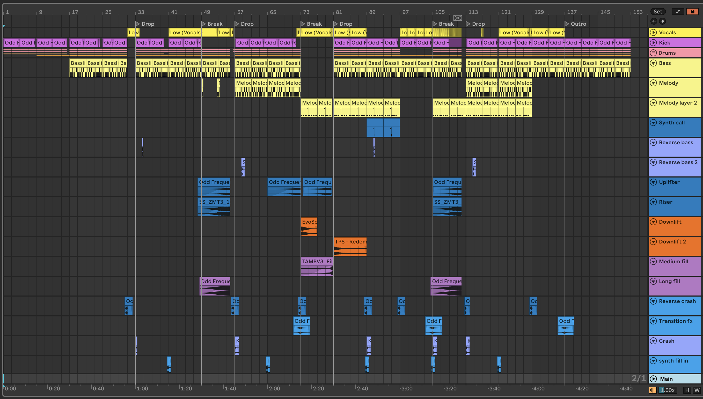Click the H optimize height button
The image size is (703, 399).
(x=687, y=390)
